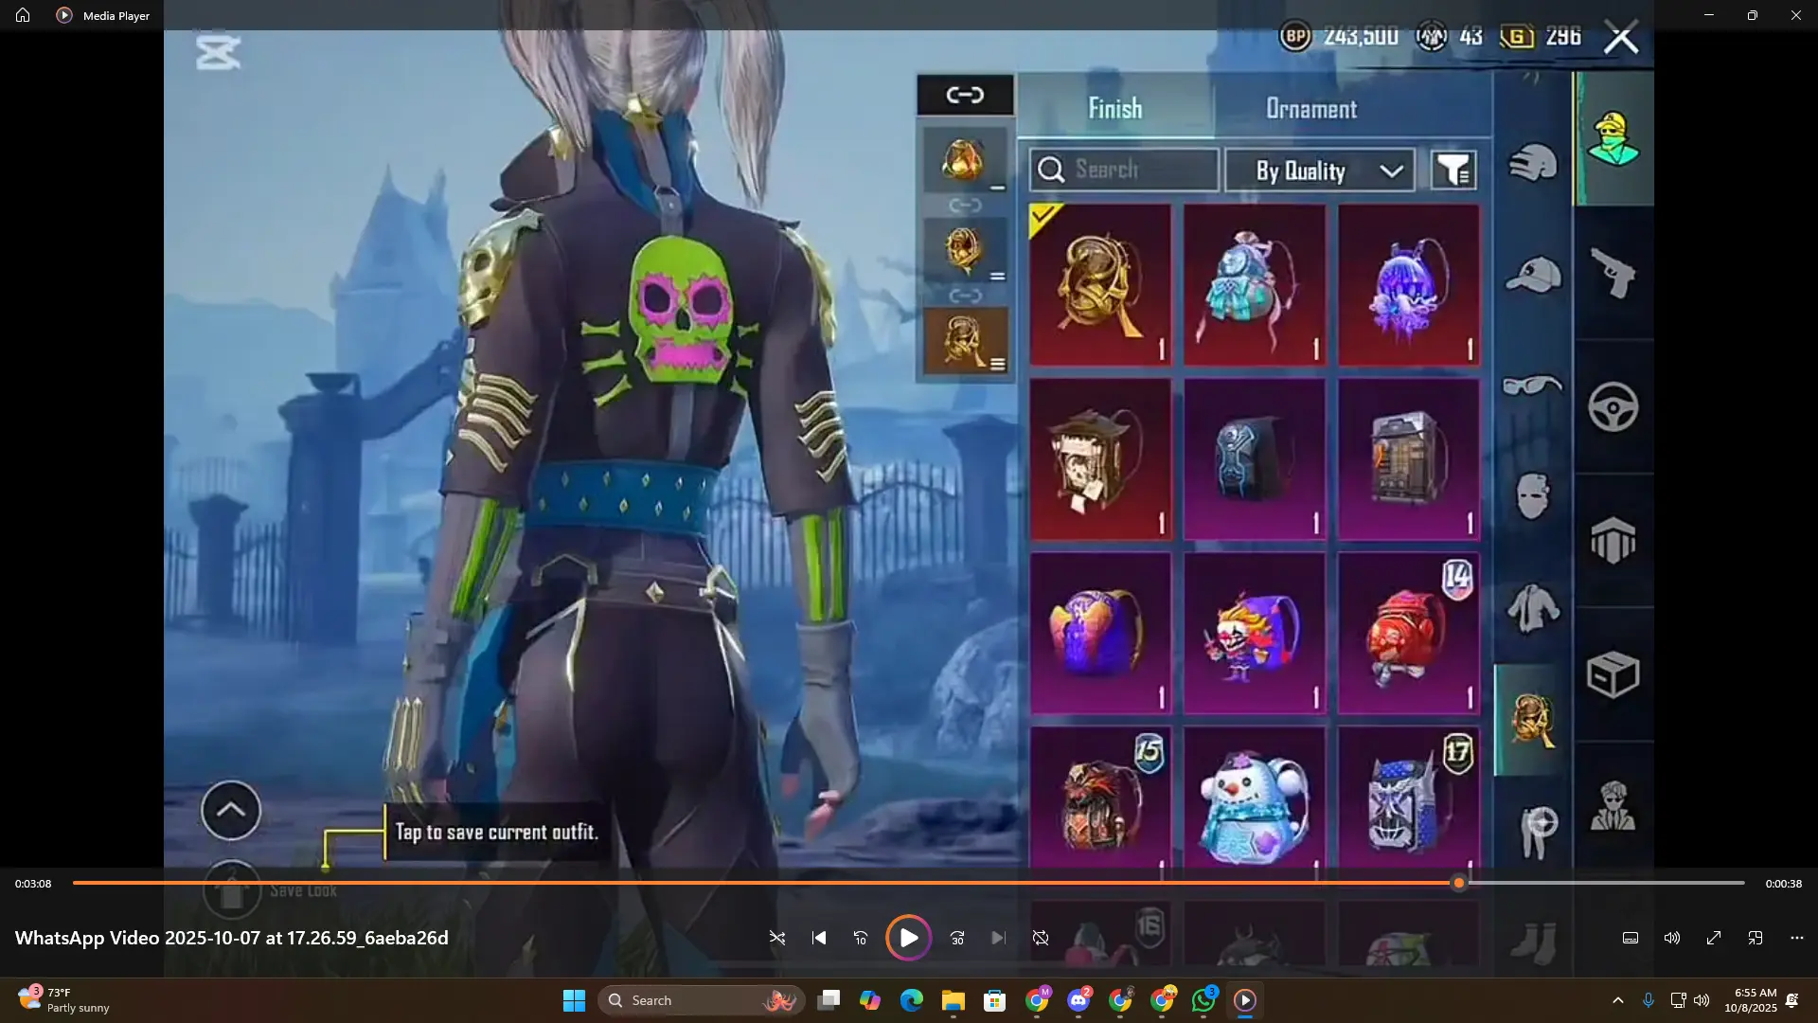Go to Media Player home
The height and width of the screenshot is (1023, 1818).
point(23,15)
